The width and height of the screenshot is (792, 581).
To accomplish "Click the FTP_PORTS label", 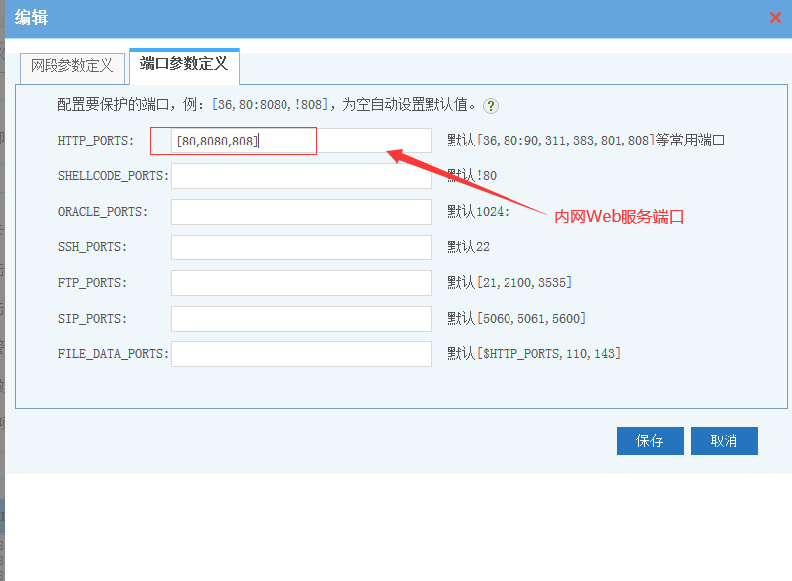I will pos(92,283).
